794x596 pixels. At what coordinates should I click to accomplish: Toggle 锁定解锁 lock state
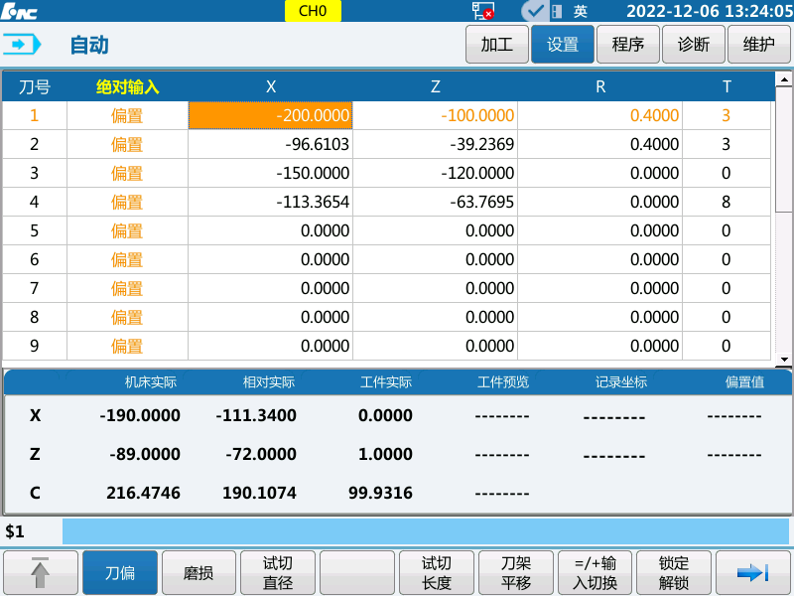[x=673, y=572]
